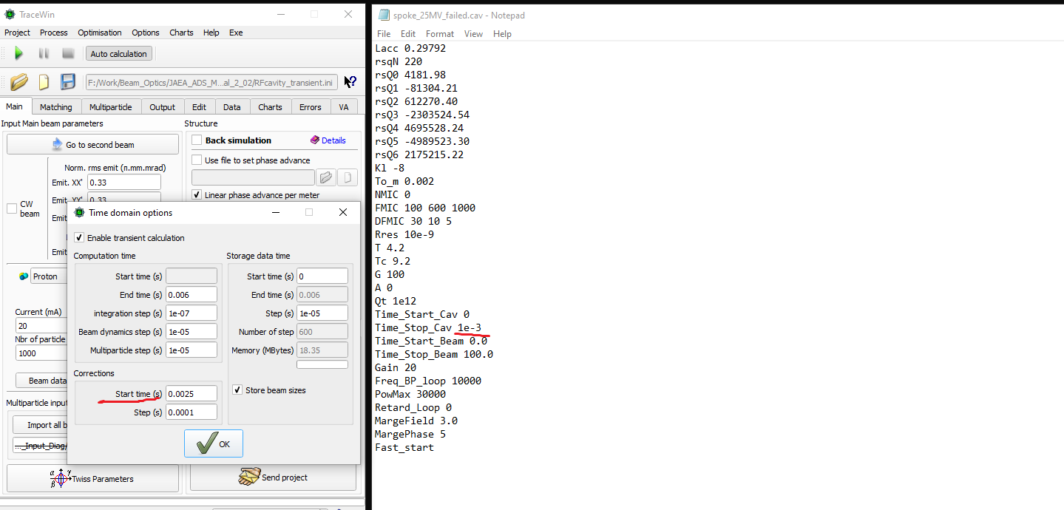Switch to the Output tab

click(163, 107)
